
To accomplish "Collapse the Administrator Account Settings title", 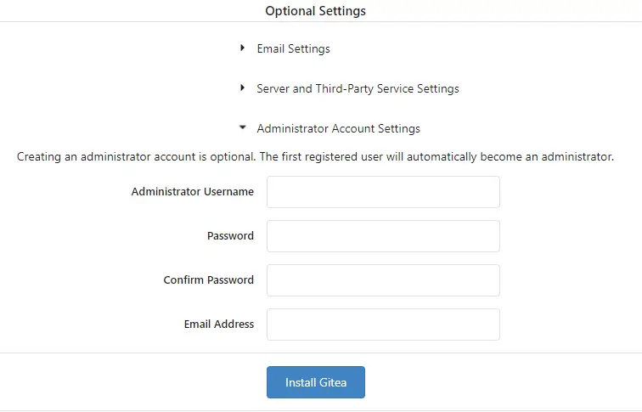I will click(338, 128).
